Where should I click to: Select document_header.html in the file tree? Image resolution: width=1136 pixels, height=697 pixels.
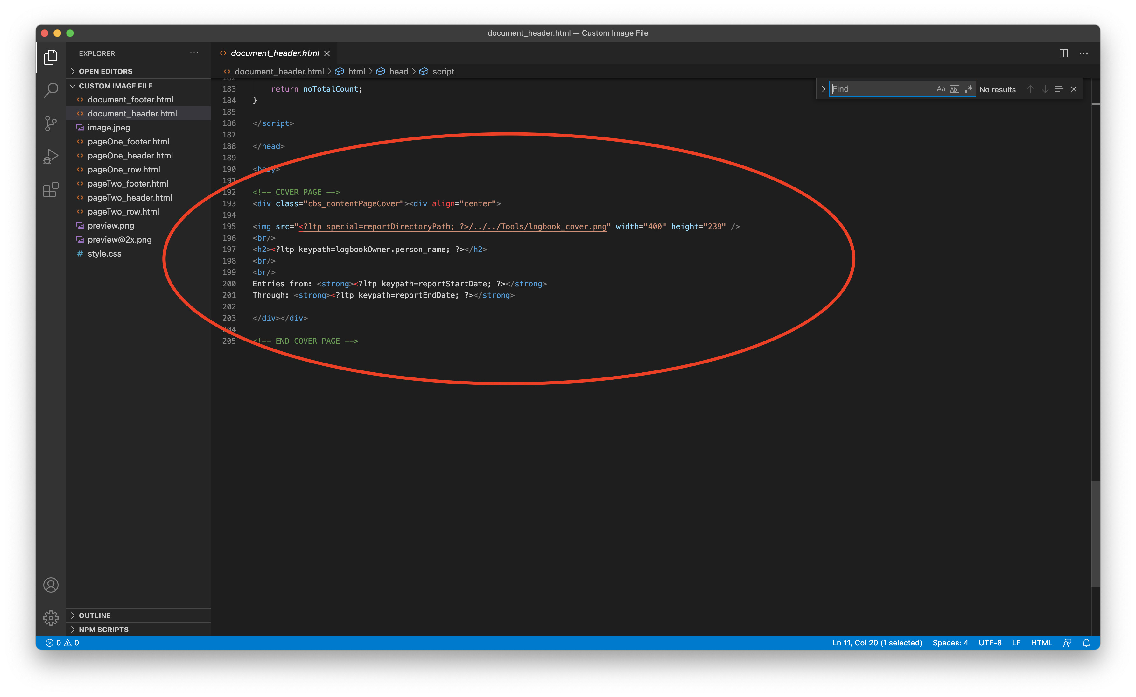138,113
